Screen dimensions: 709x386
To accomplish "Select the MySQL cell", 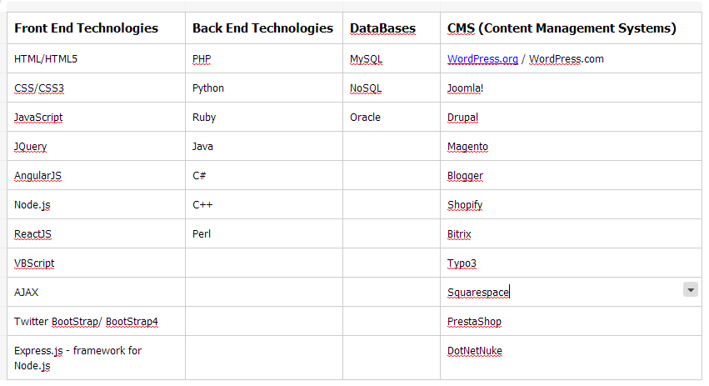I will pos(392,59).
